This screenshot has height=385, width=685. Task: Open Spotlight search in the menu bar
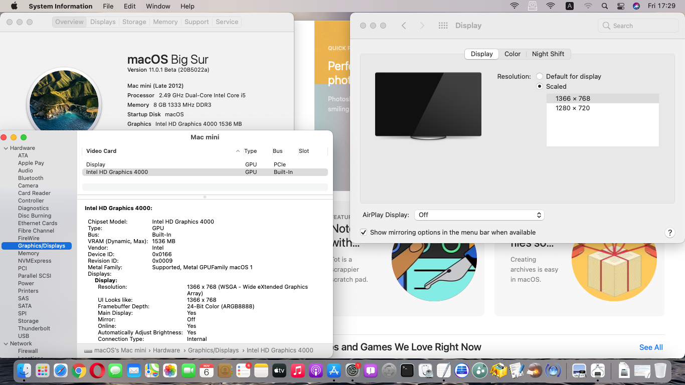604,6
